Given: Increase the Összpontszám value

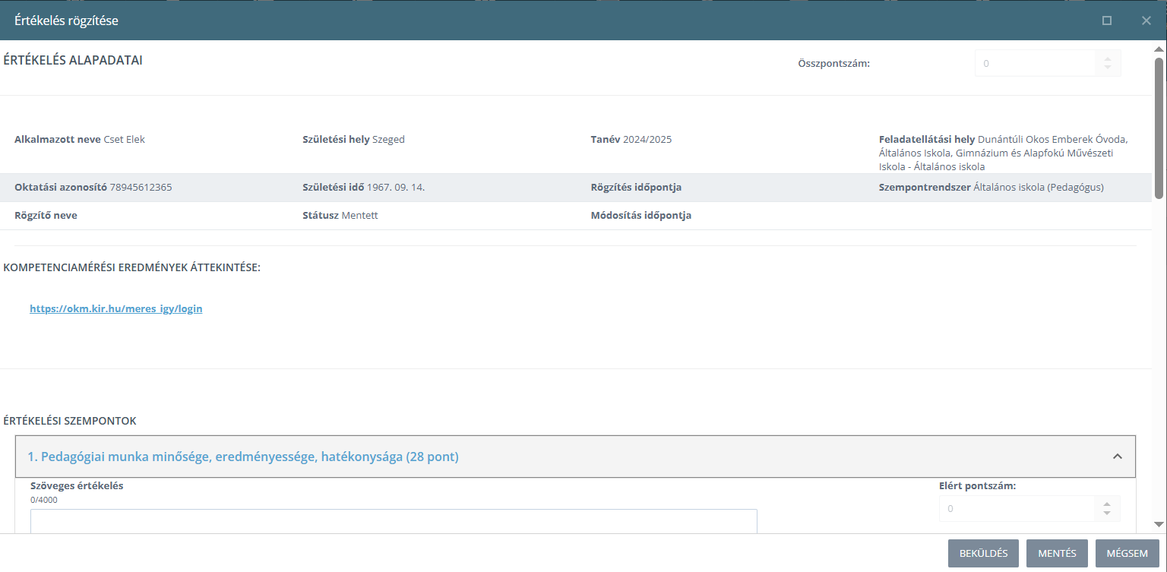Looking at the screenshot, I should [x=1108, y=59].
